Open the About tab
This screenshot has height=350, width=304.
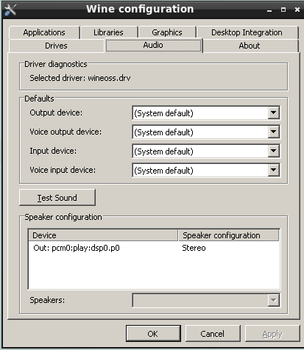click(250, 46)
